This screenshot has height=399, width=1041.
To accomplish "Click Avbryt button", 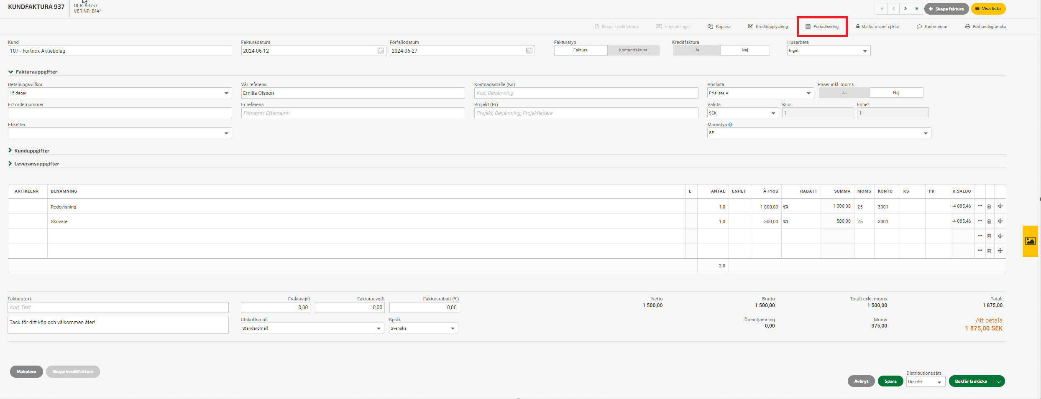I will coord(861,381).
